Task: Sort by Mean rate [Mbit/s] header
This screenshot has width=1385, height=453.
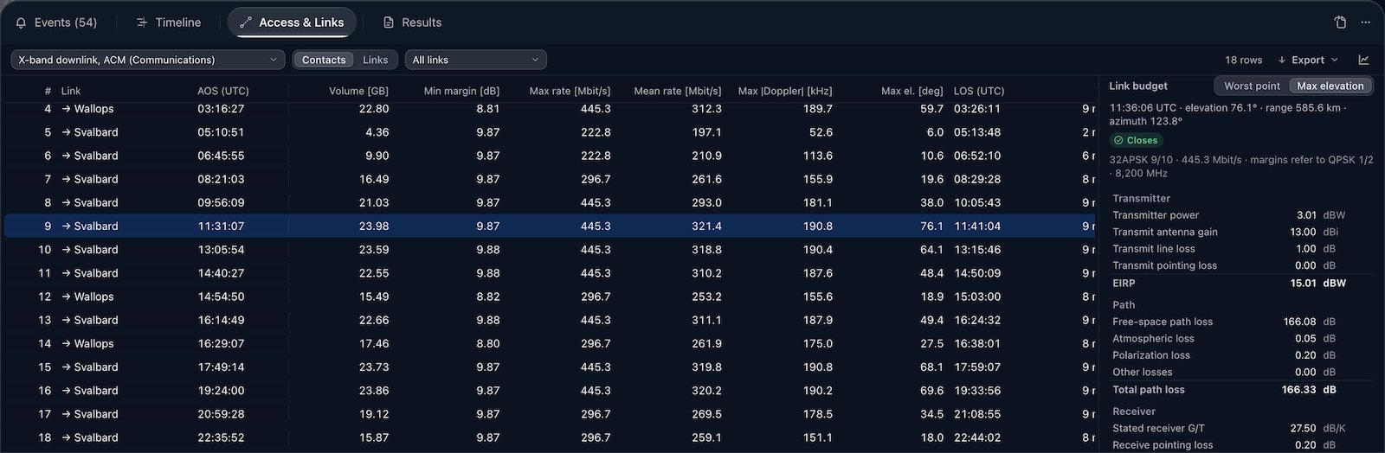Action: (677, 91)
